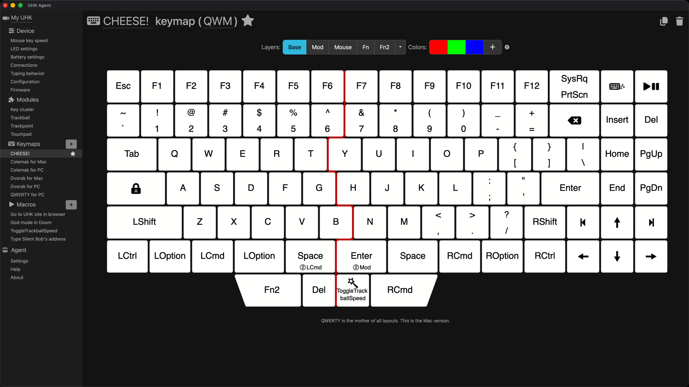689x387 pixels.
Task: Select the previous track key
Action: pos(583,222)
